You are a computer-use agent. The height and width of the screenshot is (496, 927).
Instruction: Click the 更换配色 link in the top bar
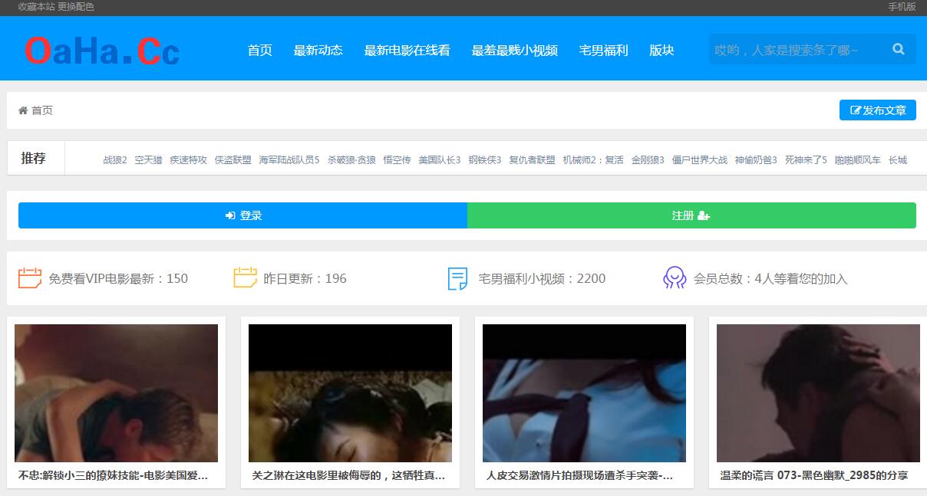(x=76, y=7)
